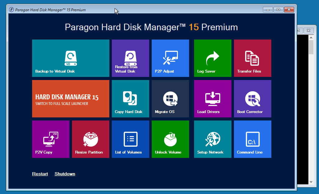Open the Migrate OS tool
The image size is (319, 194).
click(170, 99)
